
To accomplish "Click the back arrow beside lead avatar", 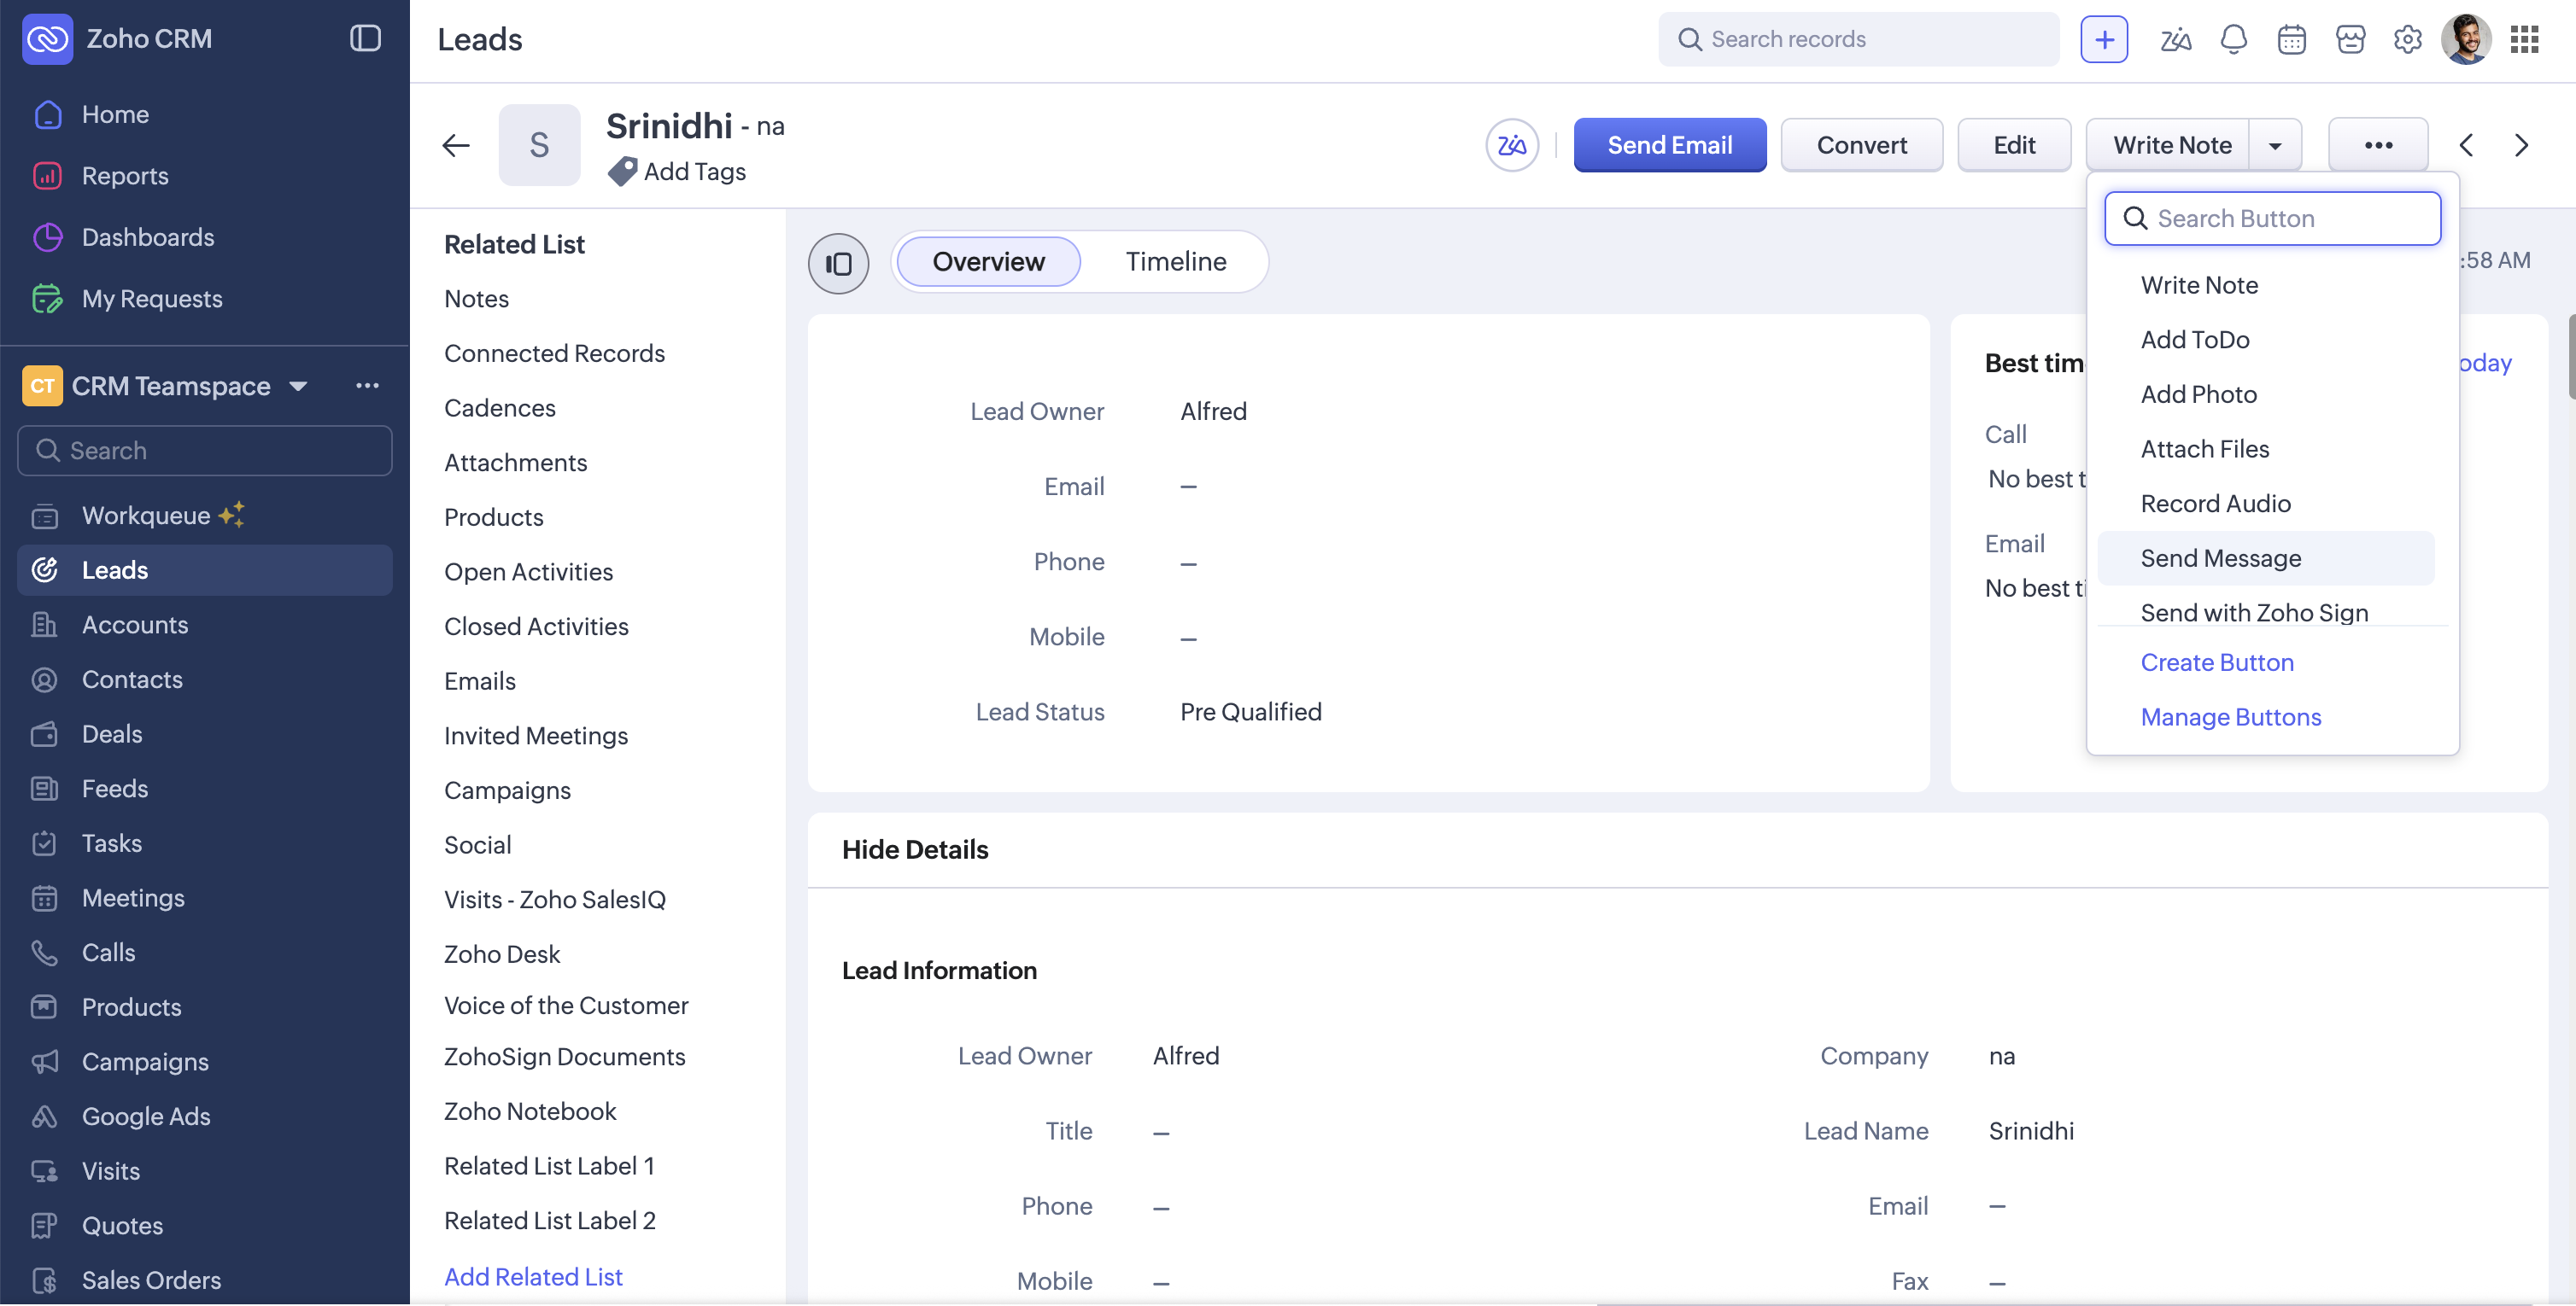I will pos(456,145).
